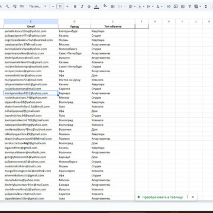Open the functions sigma menu
The width and height of the screenshot is (213, 213).
206,7
